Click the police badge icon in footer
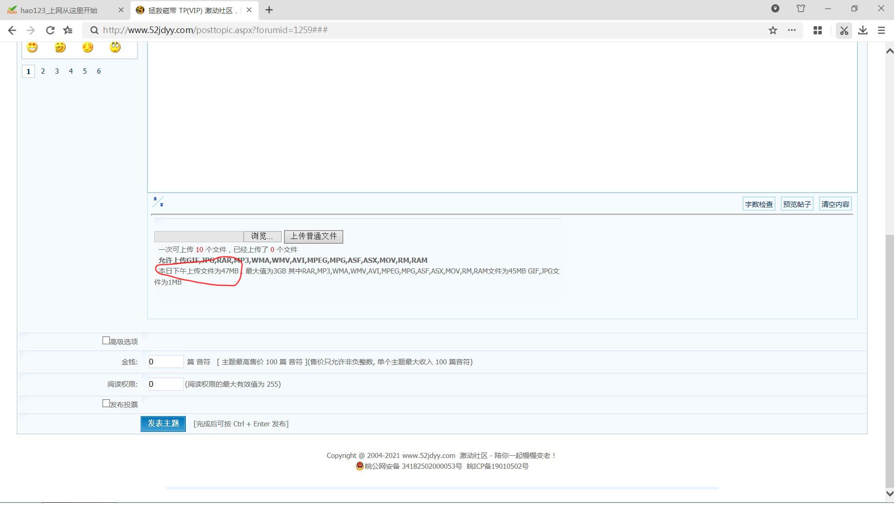The width and height of the screenshot is (895, 506). coord(360,466)
